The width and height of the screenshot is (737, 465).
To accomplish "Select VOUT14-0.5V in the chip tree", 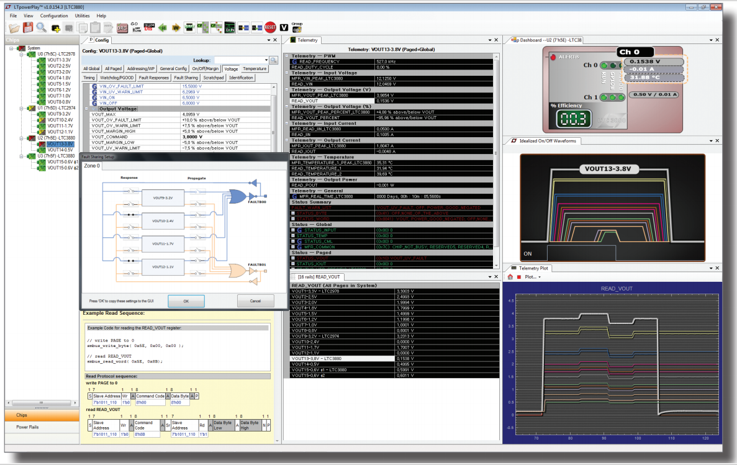I will [x=60, y=150].
